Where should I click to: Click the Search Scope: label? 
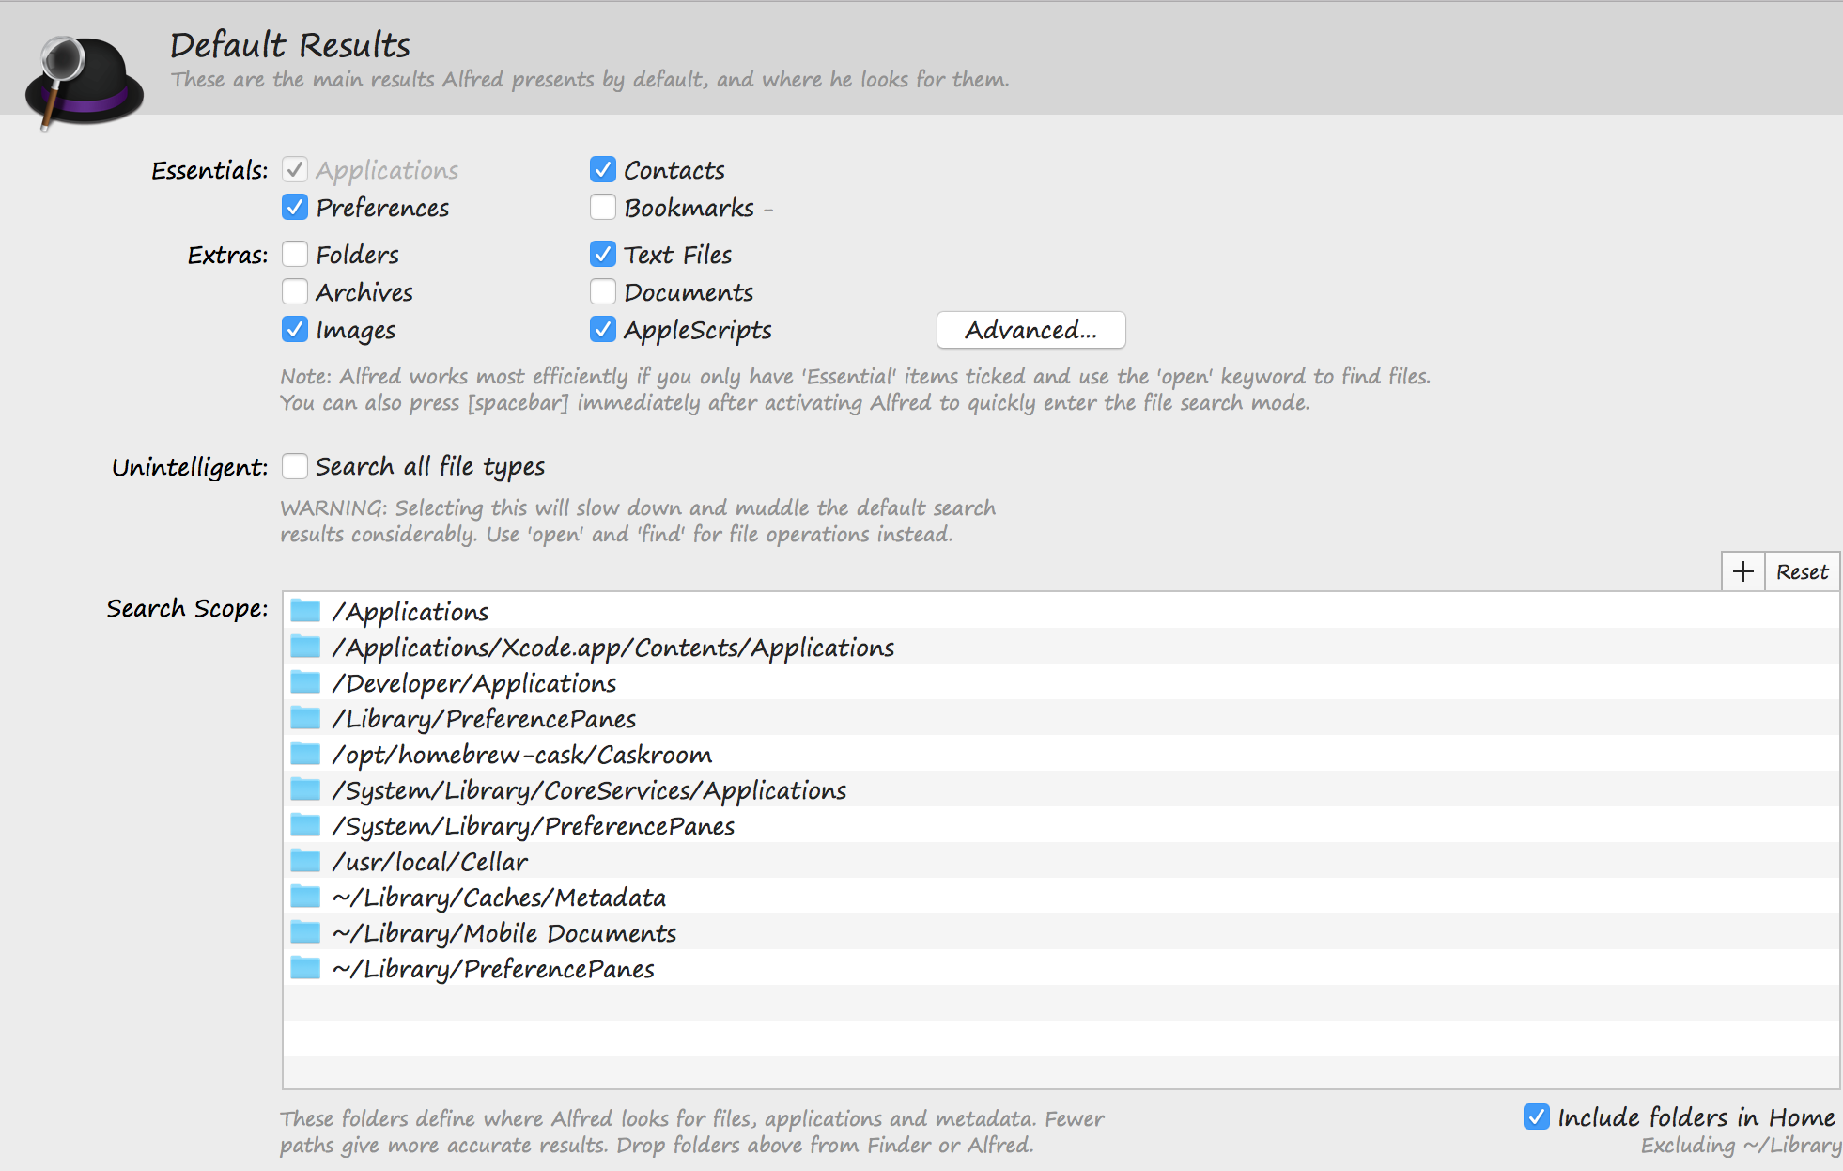(x=187, y=608)
